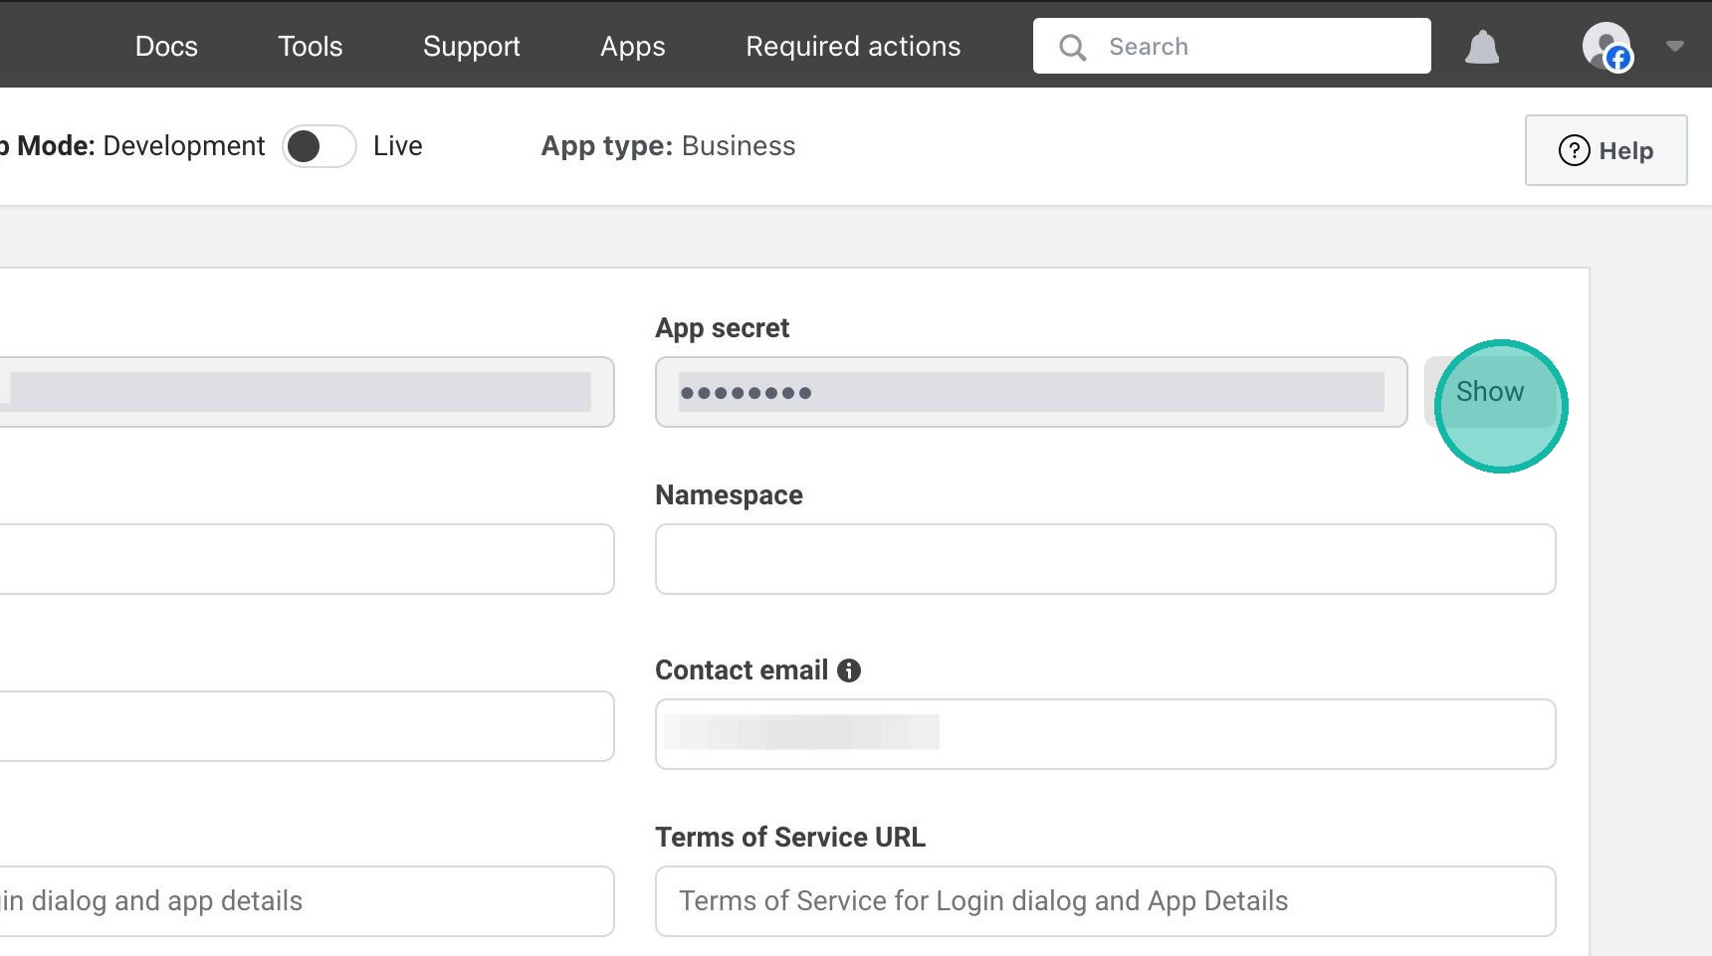Click the Terms of Service URL field

[x=1105, y=901]
